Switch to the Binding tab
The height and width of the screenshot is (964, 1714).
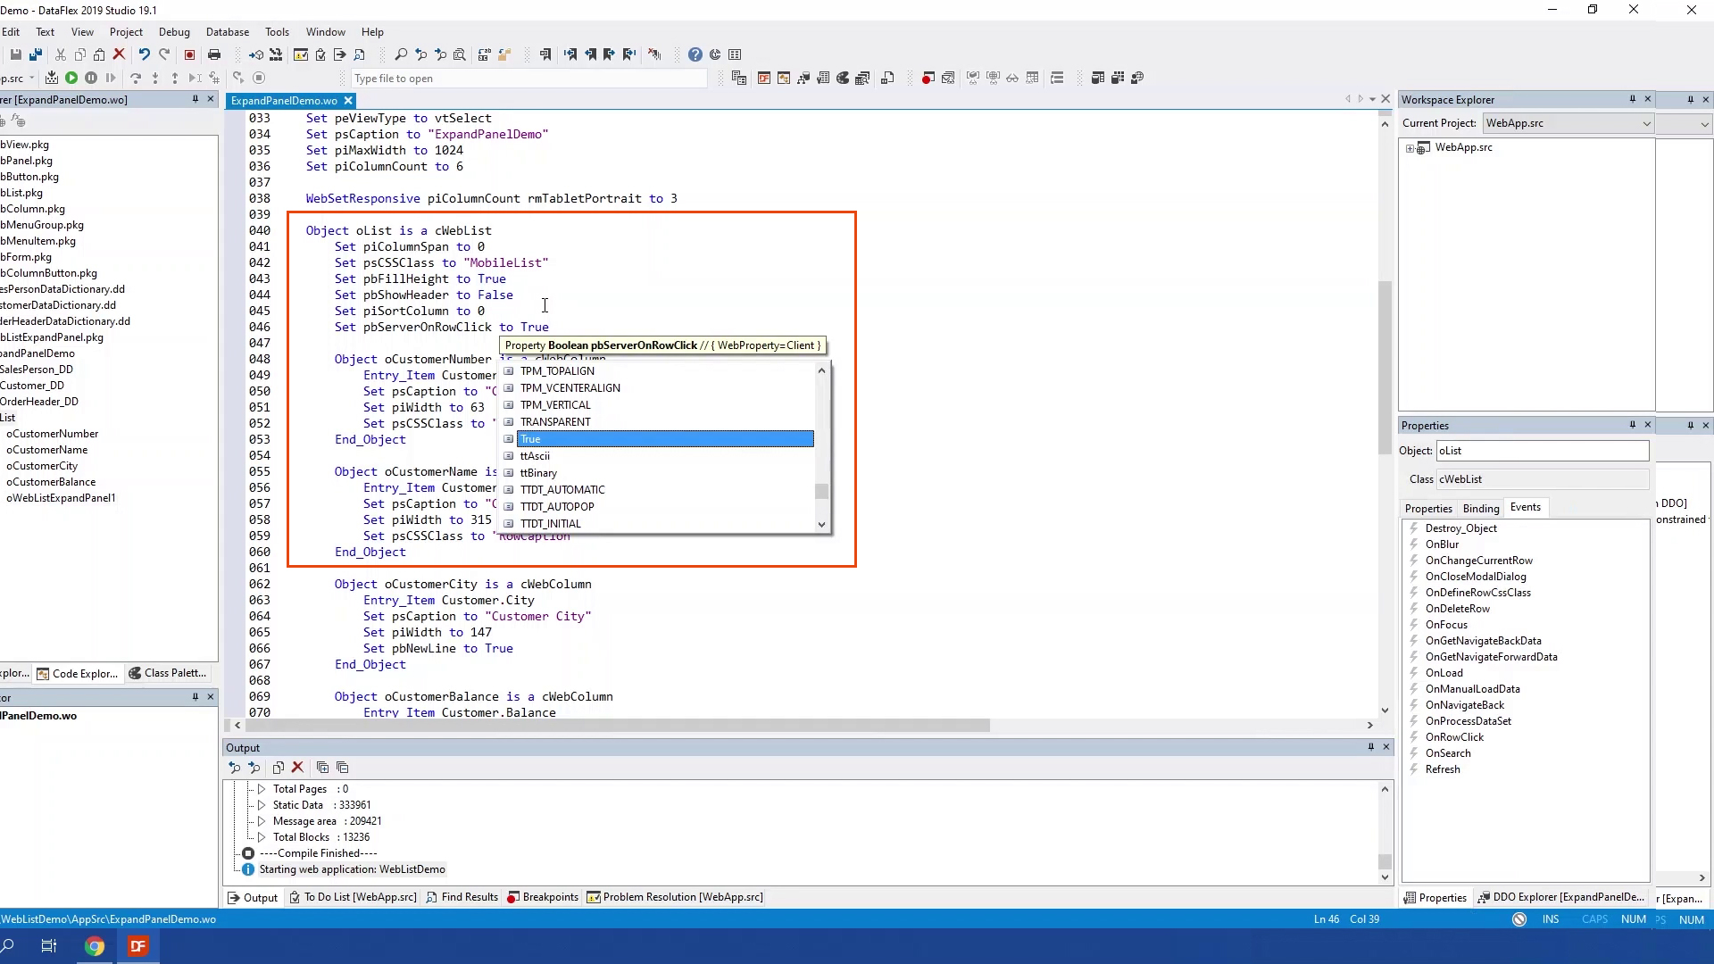tap(1480, 508)
